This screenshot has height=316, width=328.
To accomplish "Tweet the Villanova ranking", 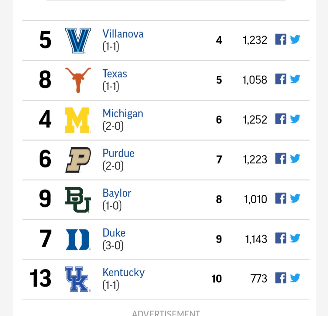I will pos(295,39).
